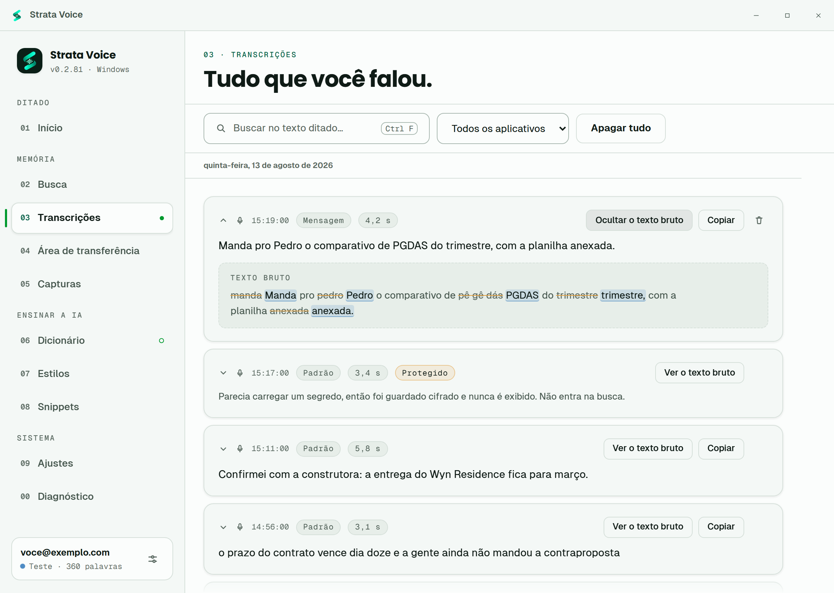Open Área de transferência
The height and width of the screenshot is (593, 834).
coord(92,251)
